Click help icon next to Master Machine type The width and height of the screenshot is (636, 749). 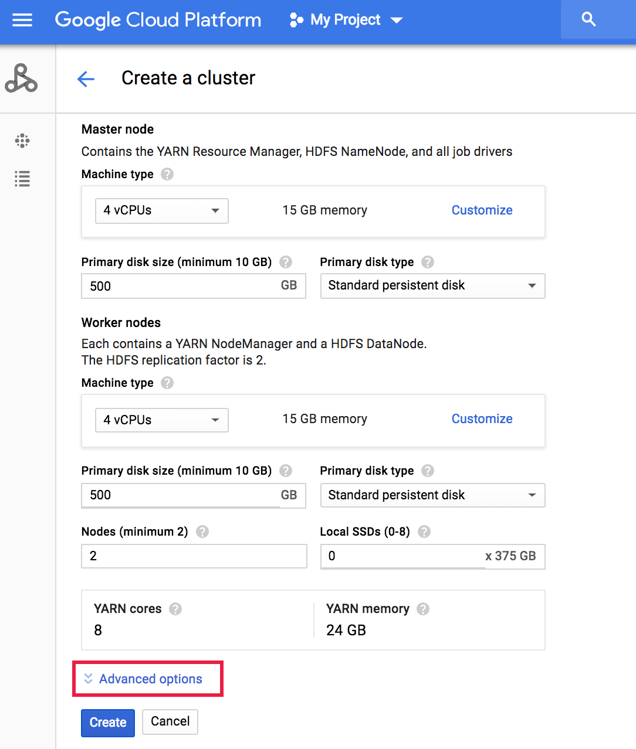167,174
